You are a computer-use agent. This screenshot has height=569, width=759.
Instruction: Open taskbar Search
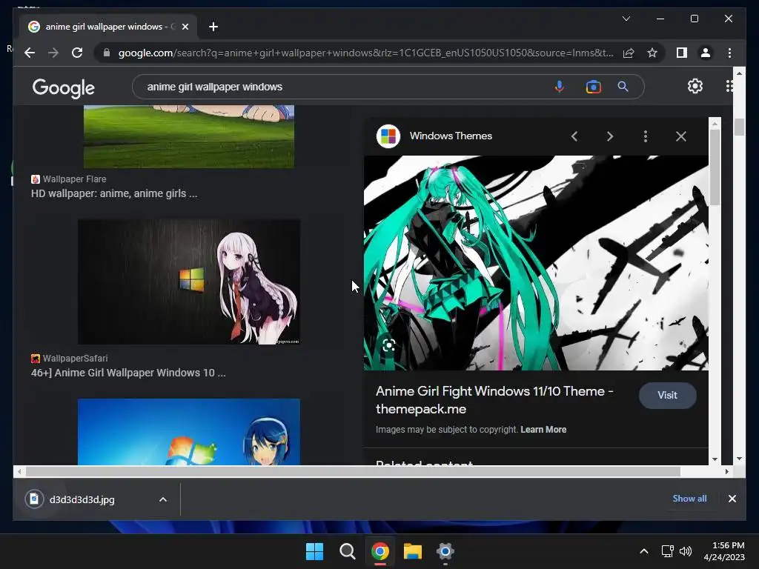tap(347, 551)
